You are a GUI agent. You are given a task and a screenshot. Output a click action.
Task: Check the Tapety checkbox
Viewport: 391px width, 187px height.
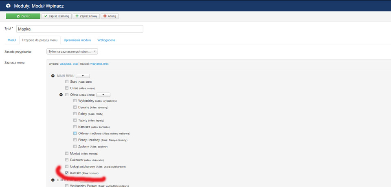pyautogui.click(x=75, y=120)
